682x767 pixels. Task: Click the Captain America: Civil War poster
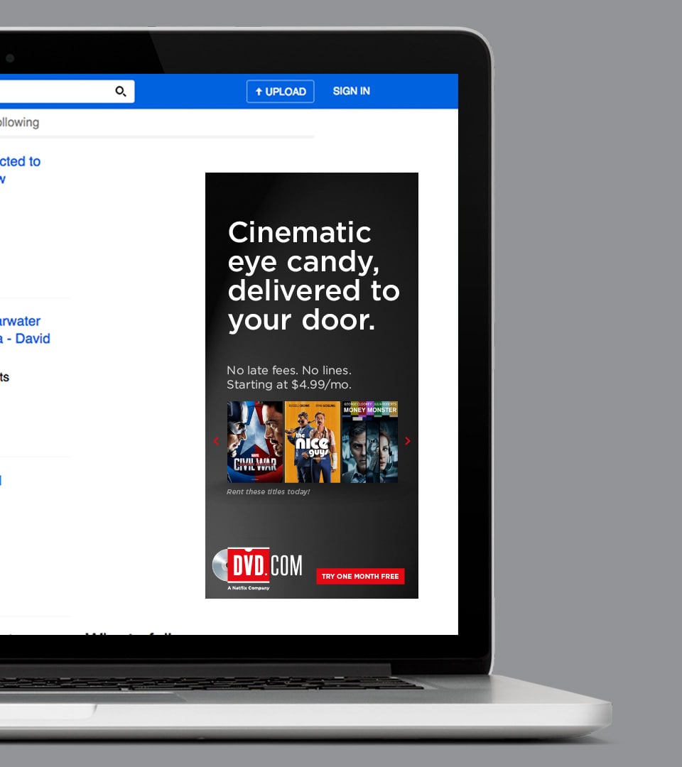[254, 441]
